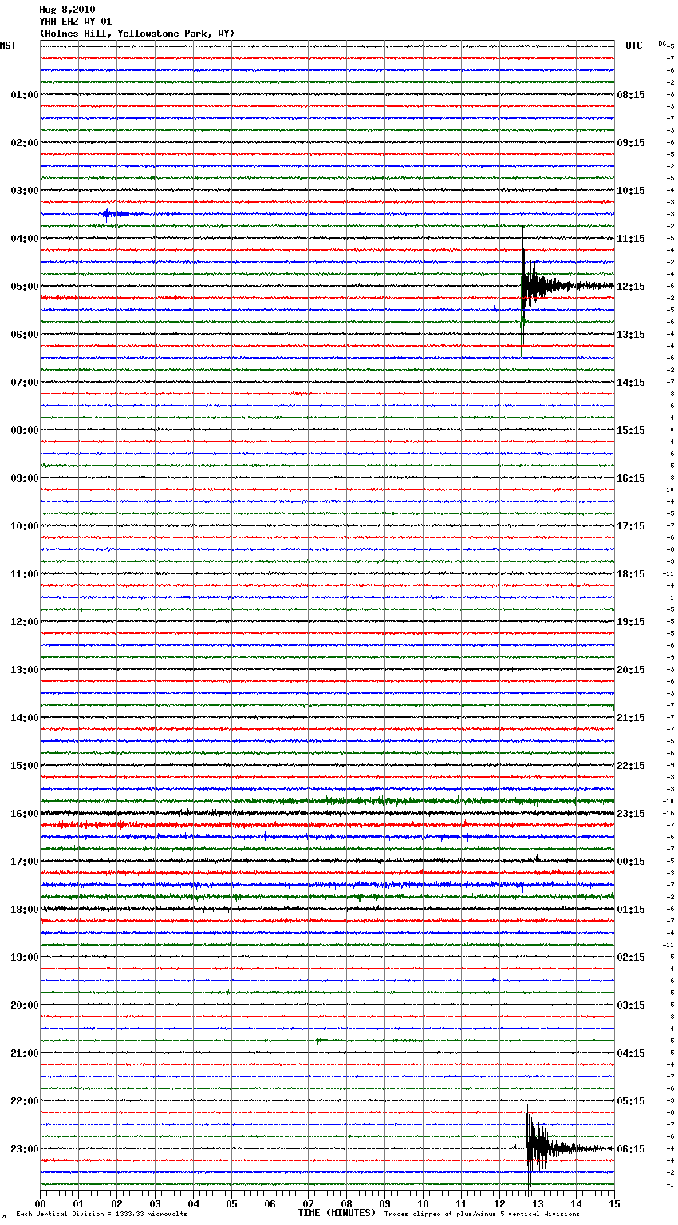Select the 02:00 MST row label
The width and height of the screenshot is (678, 1225).
(25, 143)
